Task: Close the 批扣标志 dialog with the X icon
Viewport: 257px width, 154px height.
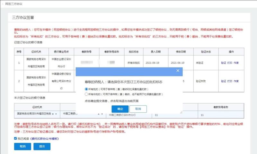Action: pos(178,70)
